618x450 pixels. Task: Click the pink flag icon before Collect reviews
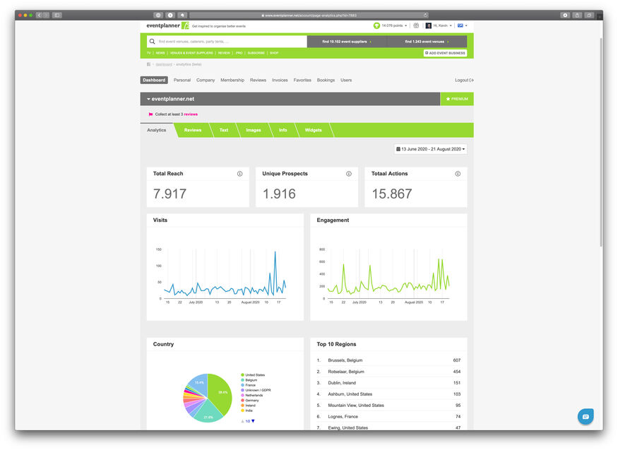150,114
